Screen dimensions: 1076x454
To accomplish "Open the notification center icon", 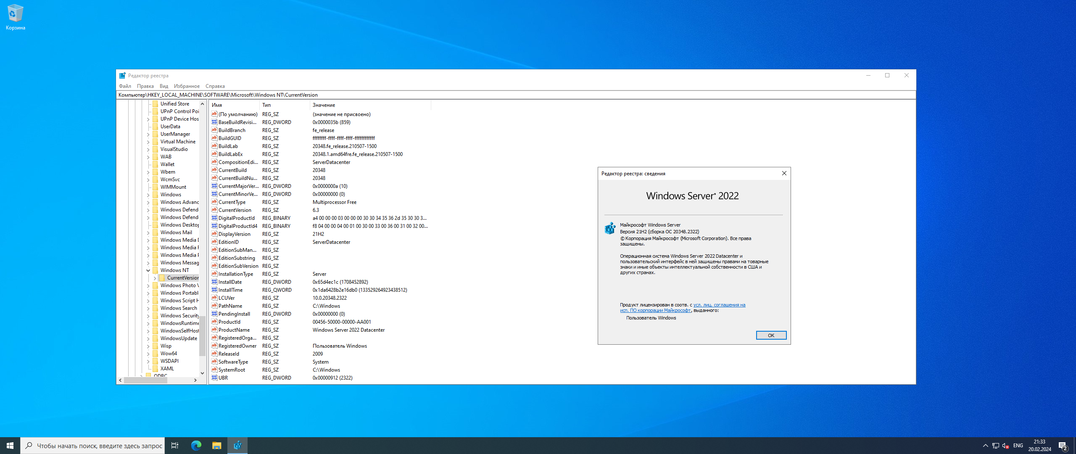I will pyautogui.click(x=1063, y=446).
